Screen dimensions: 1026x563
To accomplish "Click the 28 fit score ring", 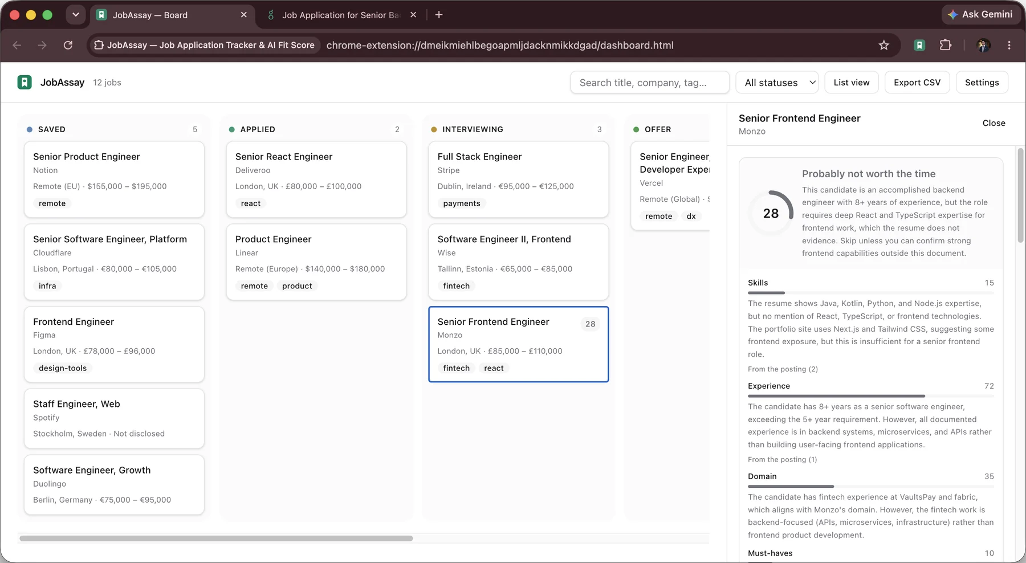I will point(771,213).
